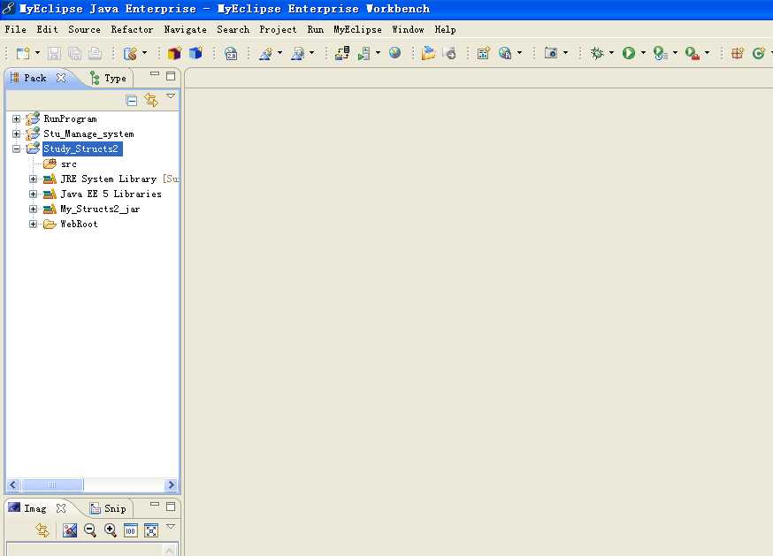Expand the RunProgram project node
This screenshot has height=556, width=773.
tap(16, 118)
